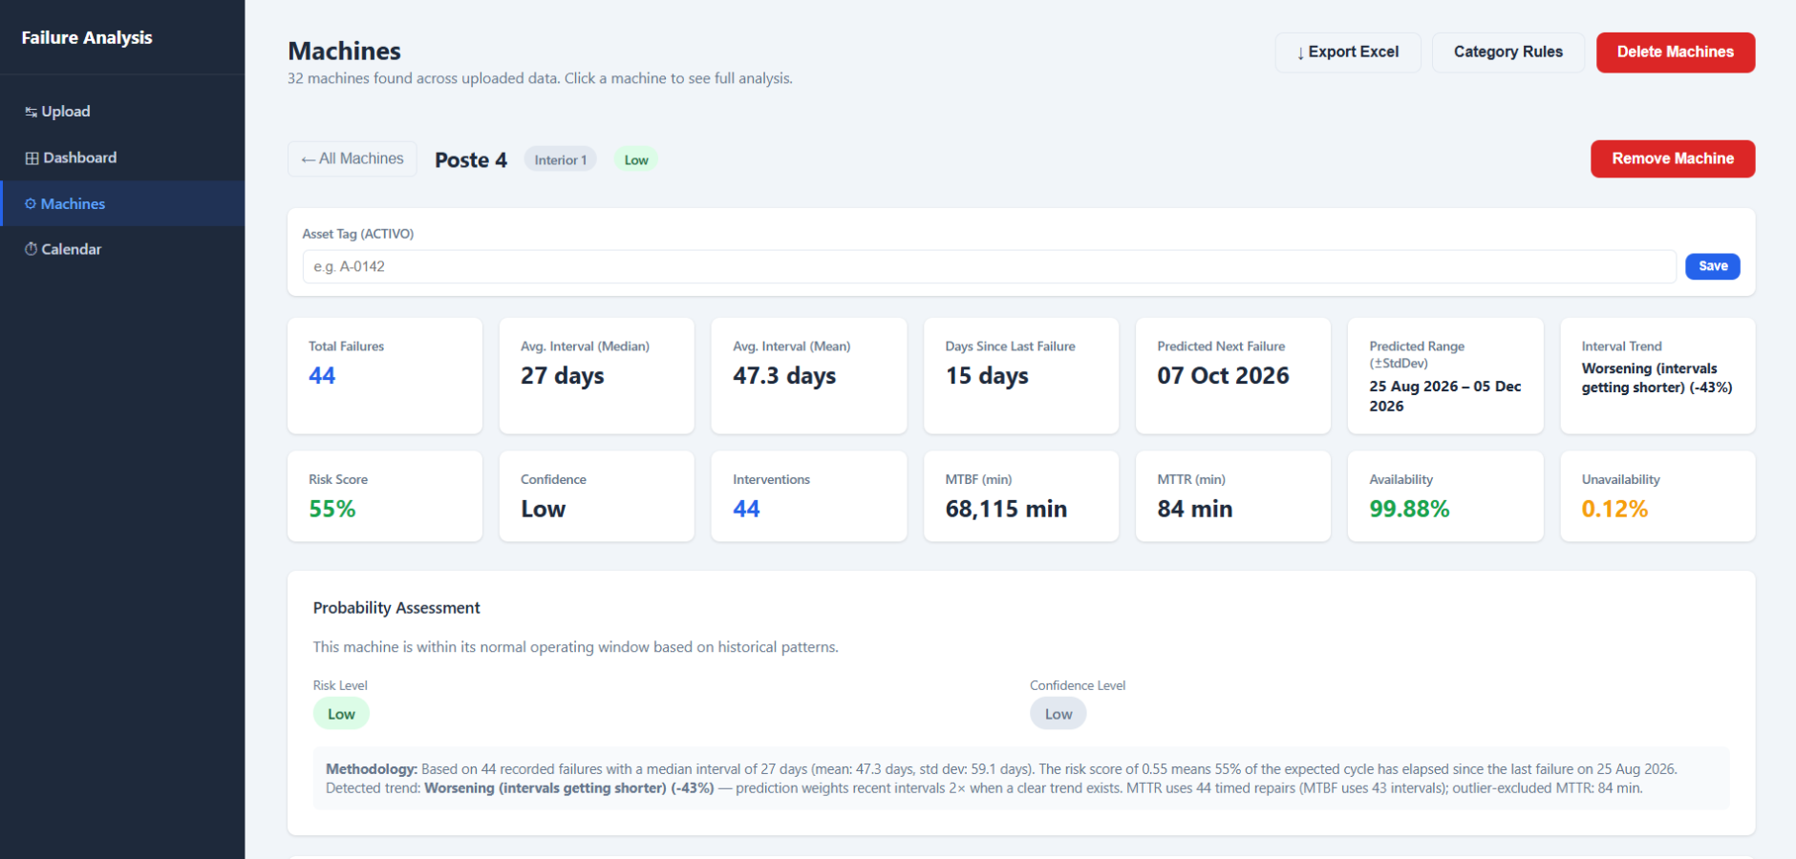This screenshot has width=1796, height=859.
Task: Click the 47.3 days mean interval
Action: 784,376
